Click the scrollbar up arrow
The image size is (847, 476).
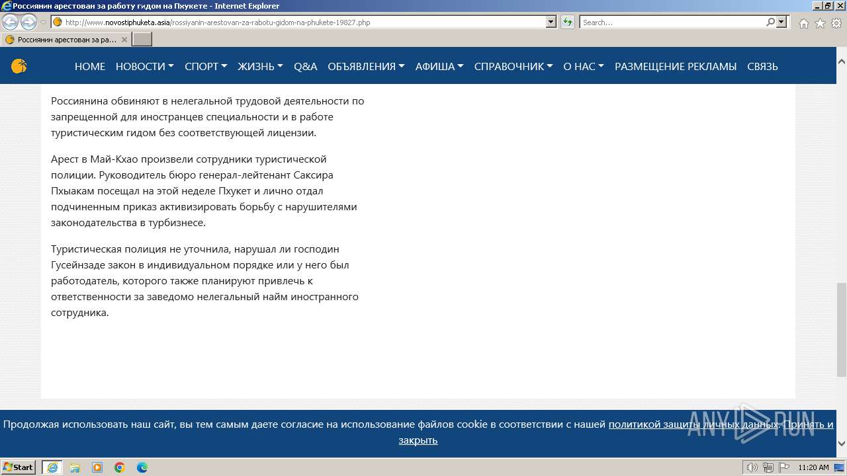[x=842, y=61]
